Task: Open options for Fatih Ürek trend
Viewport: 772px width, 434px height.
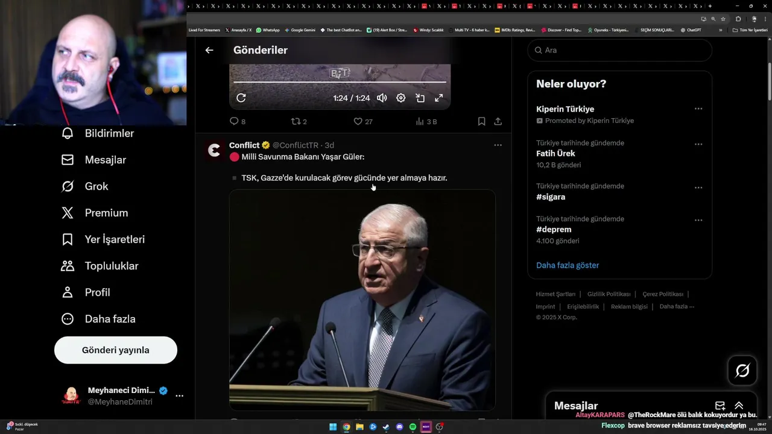Action: click(x=698, y=145)
